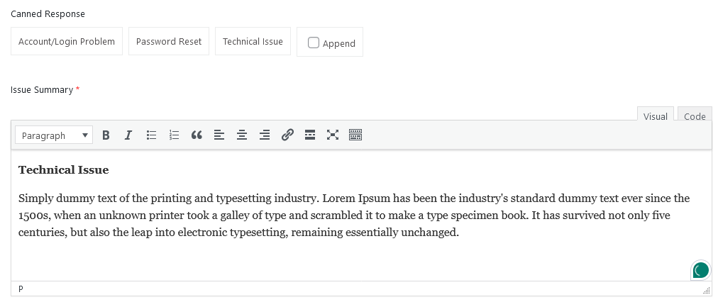Image resolution: width=718 pixels, height=302 pixels.
Task: Toggle bold formatting in the editor
Action: pyautogui.click(x=106, y=135)
